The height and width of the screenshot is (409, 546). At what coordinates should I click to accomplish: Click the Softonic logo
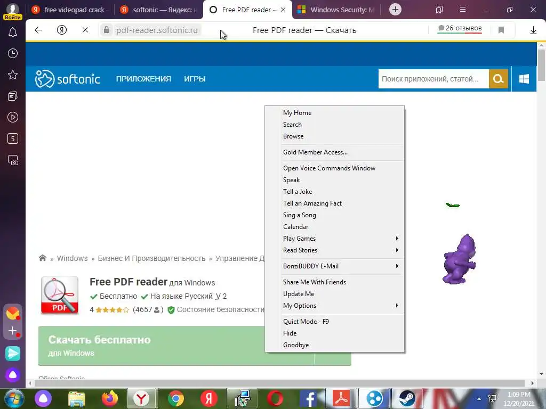coord(68,79)
